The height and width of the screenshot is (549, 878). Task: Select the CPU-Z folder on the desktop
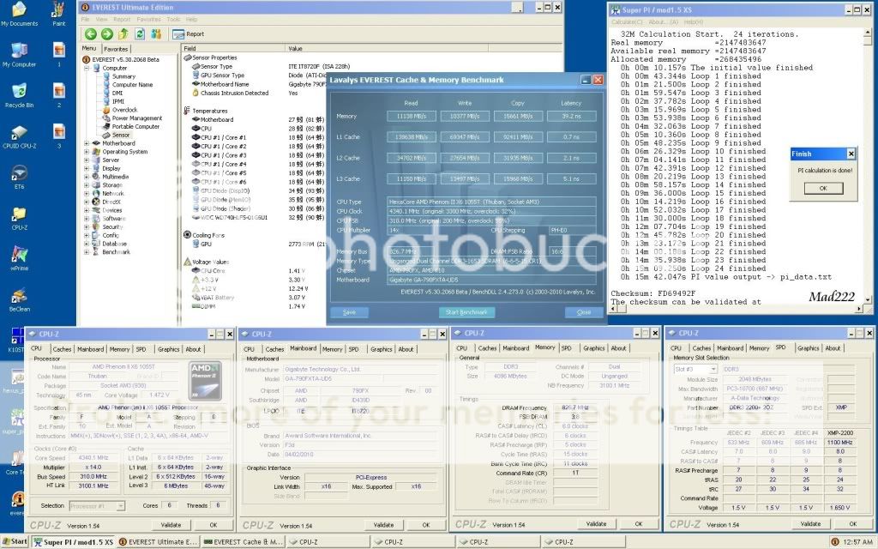point(20,219)
